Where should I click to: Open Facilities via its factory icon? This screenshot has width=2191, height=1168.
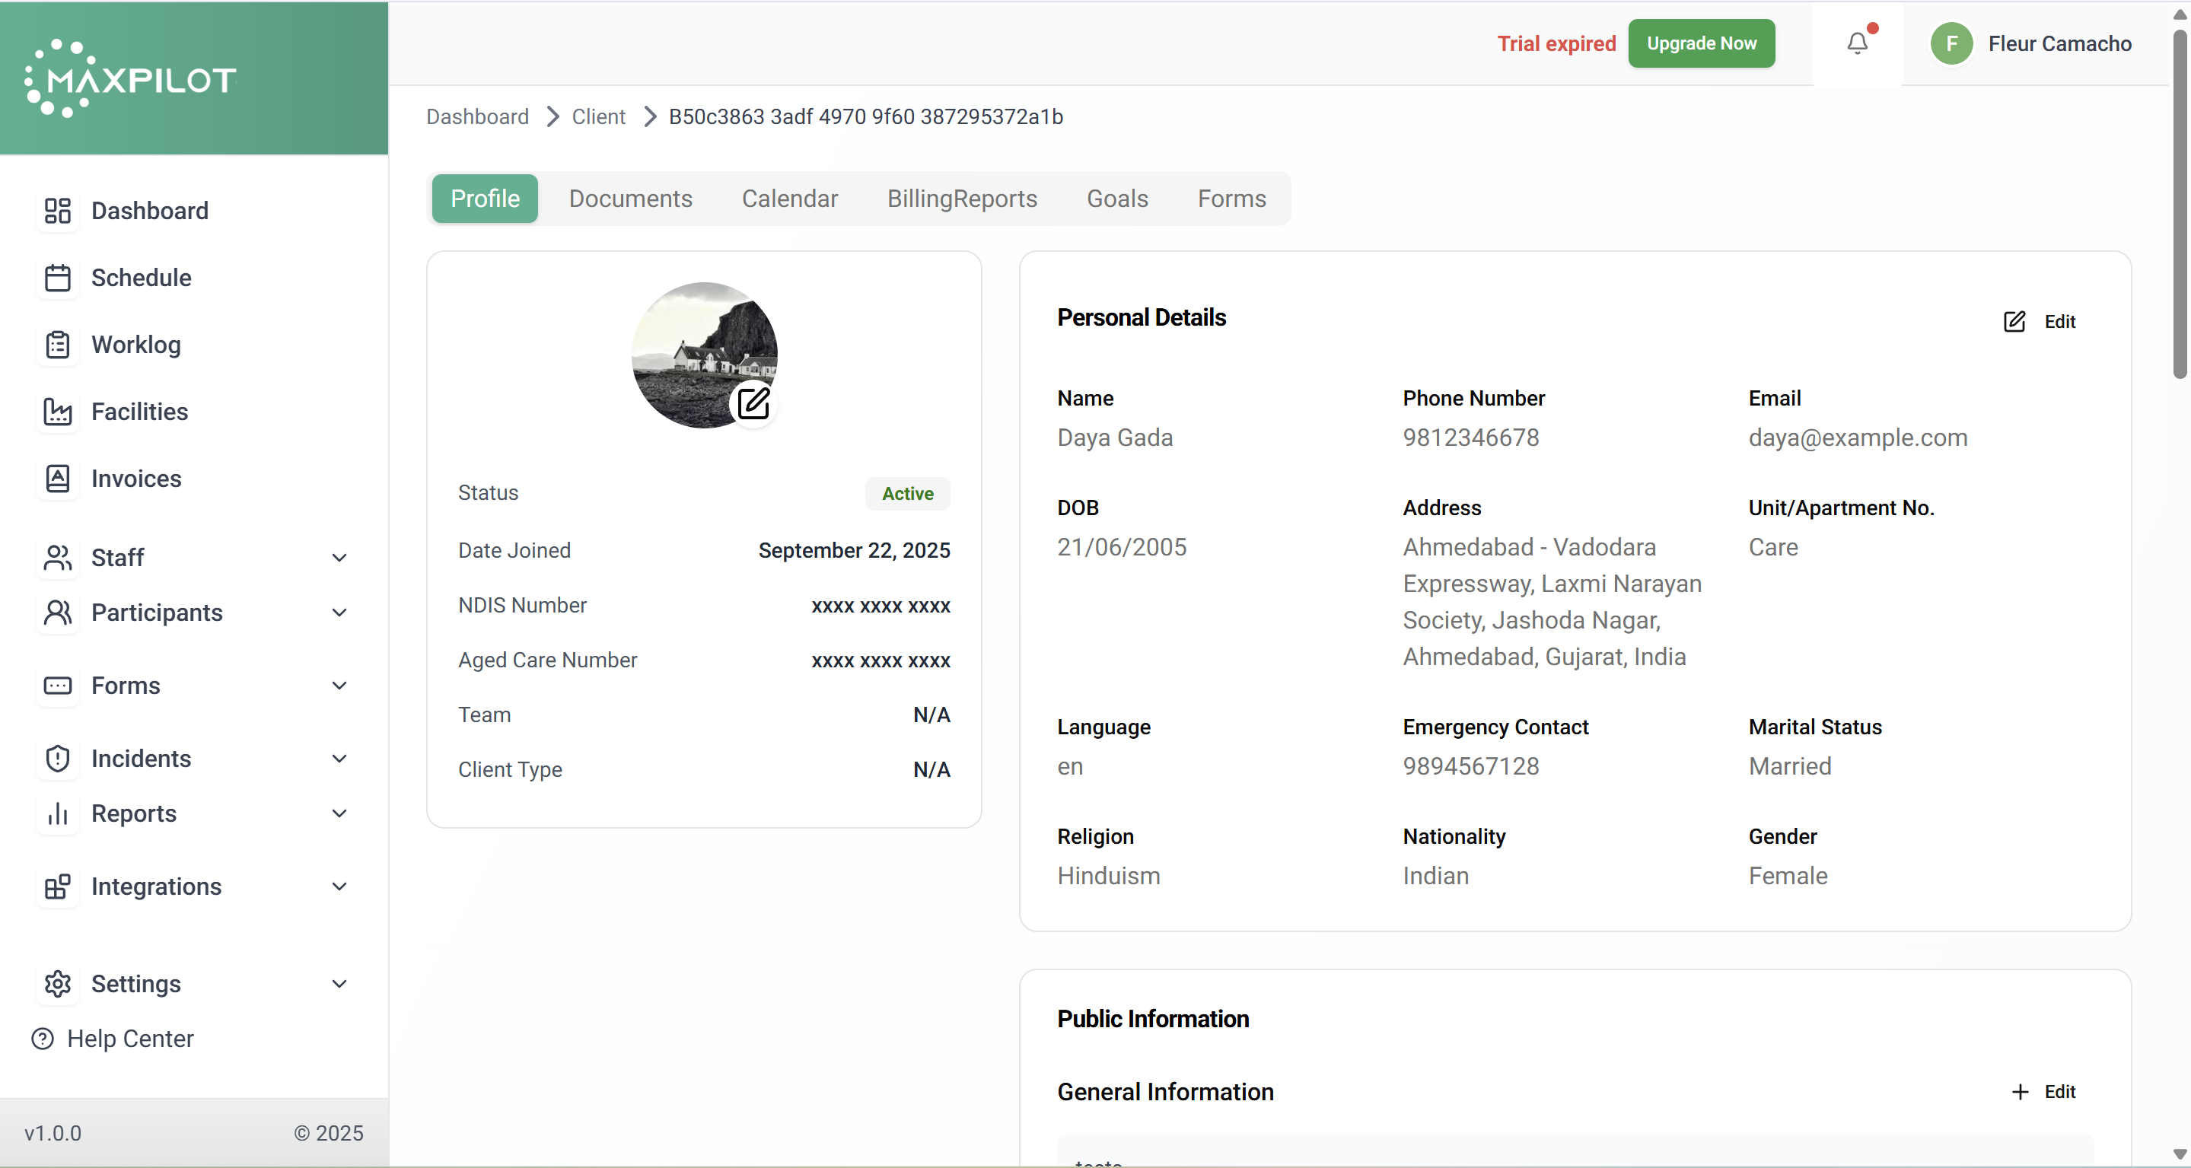click(57, 412)
